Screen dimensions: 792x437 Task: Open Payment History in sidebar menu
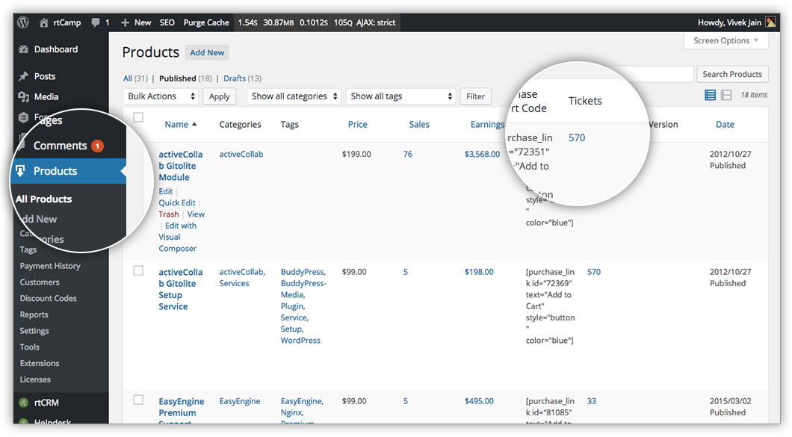point(50,266)
